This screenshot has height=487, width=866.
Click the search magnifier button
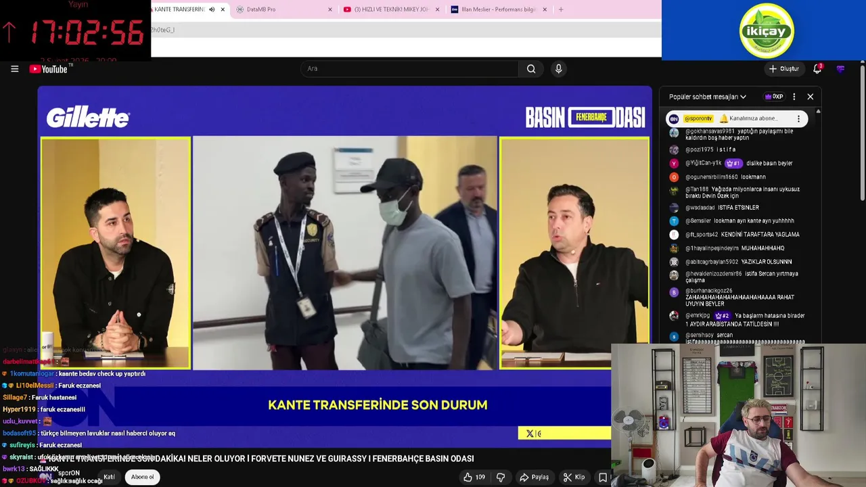[x=531, y=68]
